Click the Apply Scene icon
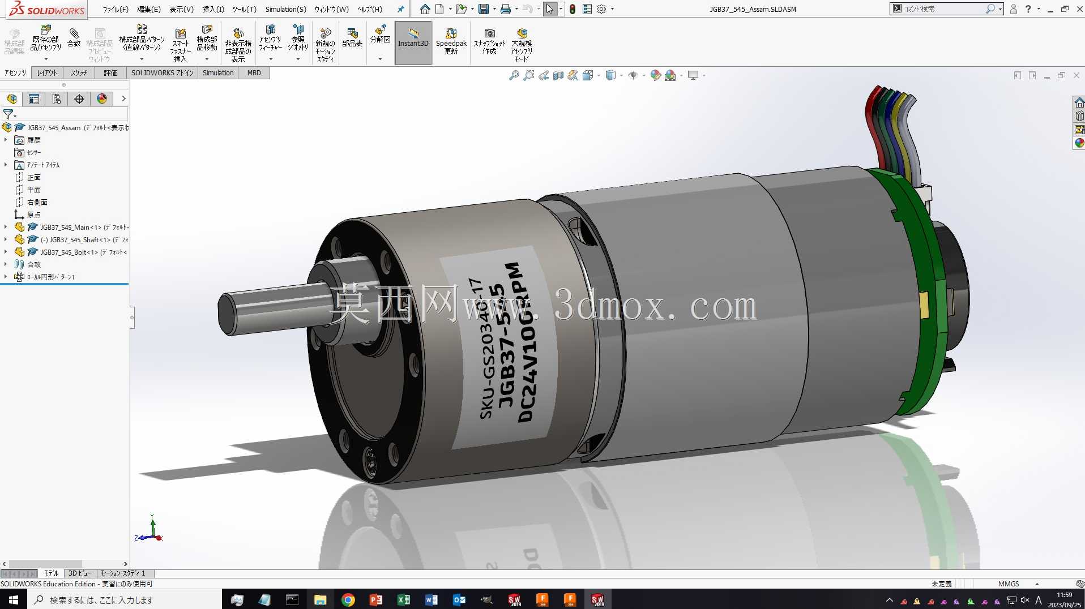Screen dimensions: 1085x609 click(x=670, y=75)
